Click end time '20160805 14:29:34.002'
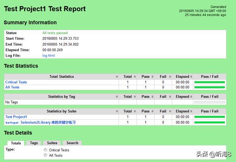The width and height of the screenshot is (236, 162). (60, 44)
